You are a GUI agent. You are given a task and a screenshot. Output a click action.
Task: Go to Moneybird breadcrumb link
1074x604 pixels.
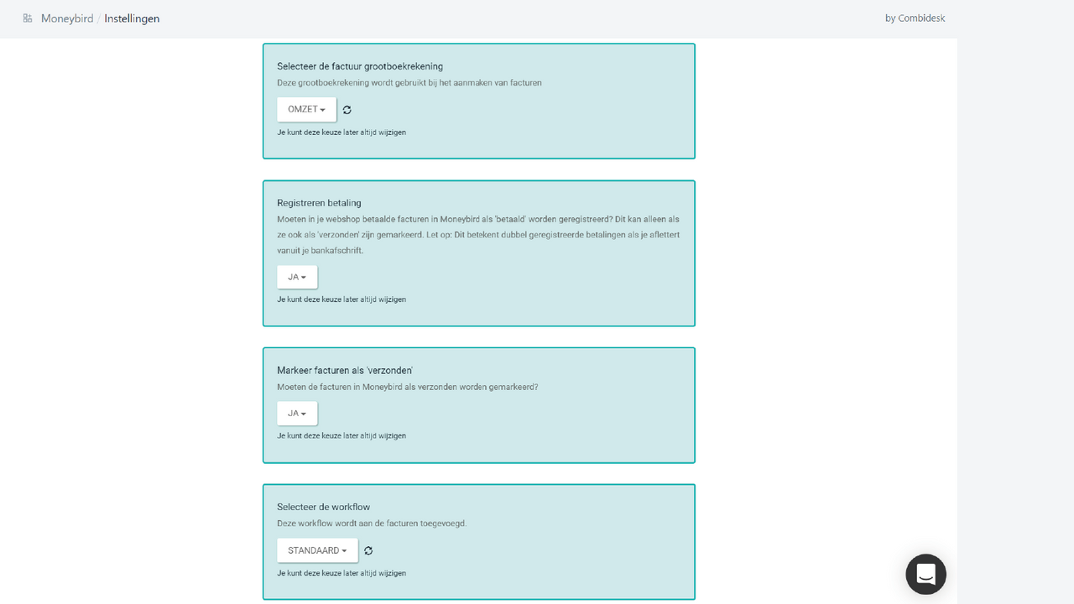coord(67,18)
